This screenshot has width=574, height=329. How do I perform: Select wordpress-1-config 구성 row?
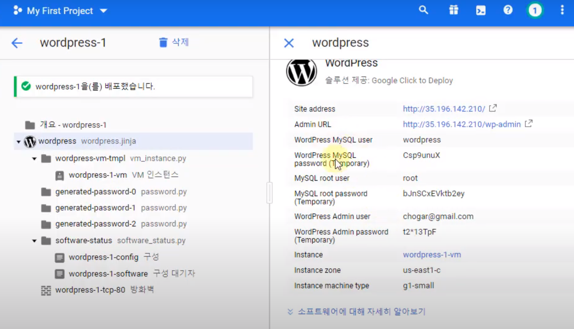pos(133,257)
